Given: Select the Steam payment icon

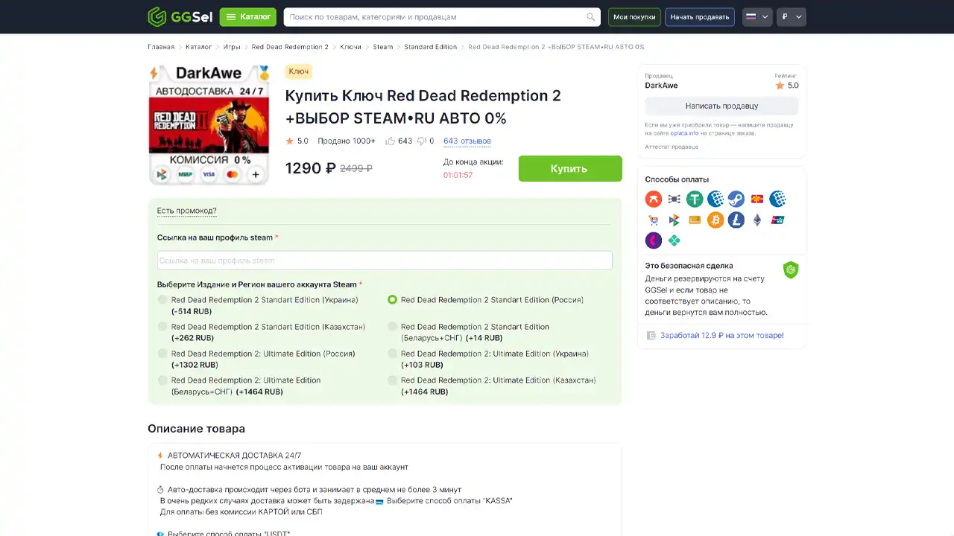Looking at the screenshot, I should (x=736, y=199).
